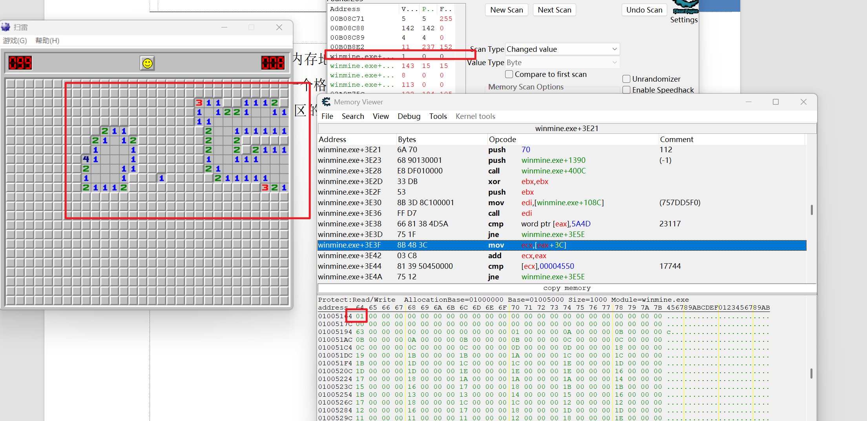This screenshot has height=421, width=867.
Task: Open the Debug menu in Memory Viewer
Action: tap(409, 116)
